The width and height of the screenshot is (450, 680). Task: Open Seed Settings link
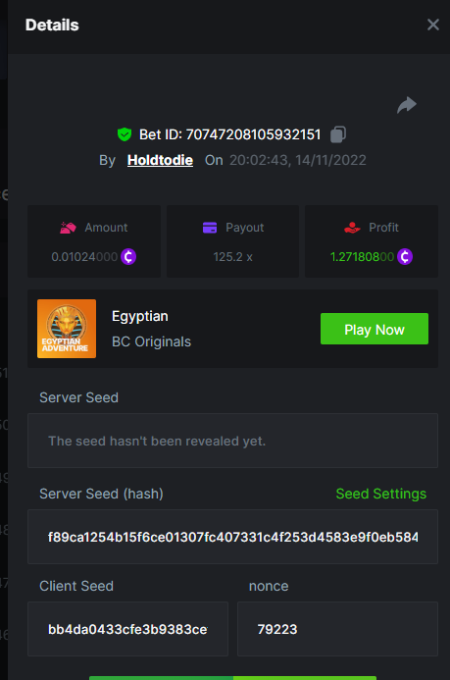coord(381,494)
